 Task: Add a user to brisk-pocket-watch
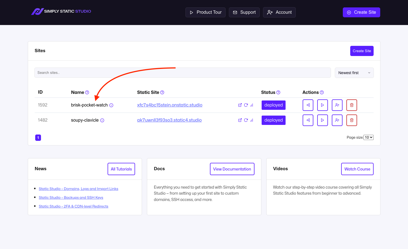337,105
